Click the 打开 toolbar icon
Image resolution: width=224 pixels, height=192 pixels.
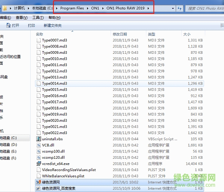[8, 25]
